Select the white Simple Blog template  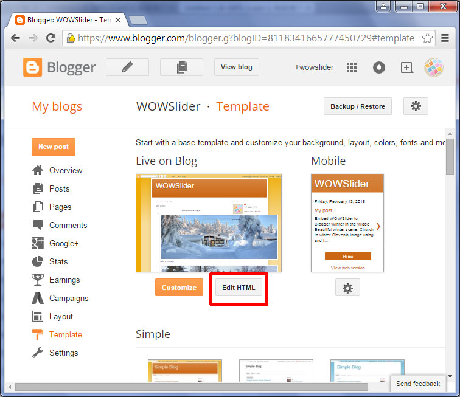click(x=276, y=371)
